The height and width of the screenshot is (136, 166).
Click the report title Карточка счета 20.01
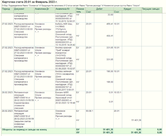coord(29,2)
